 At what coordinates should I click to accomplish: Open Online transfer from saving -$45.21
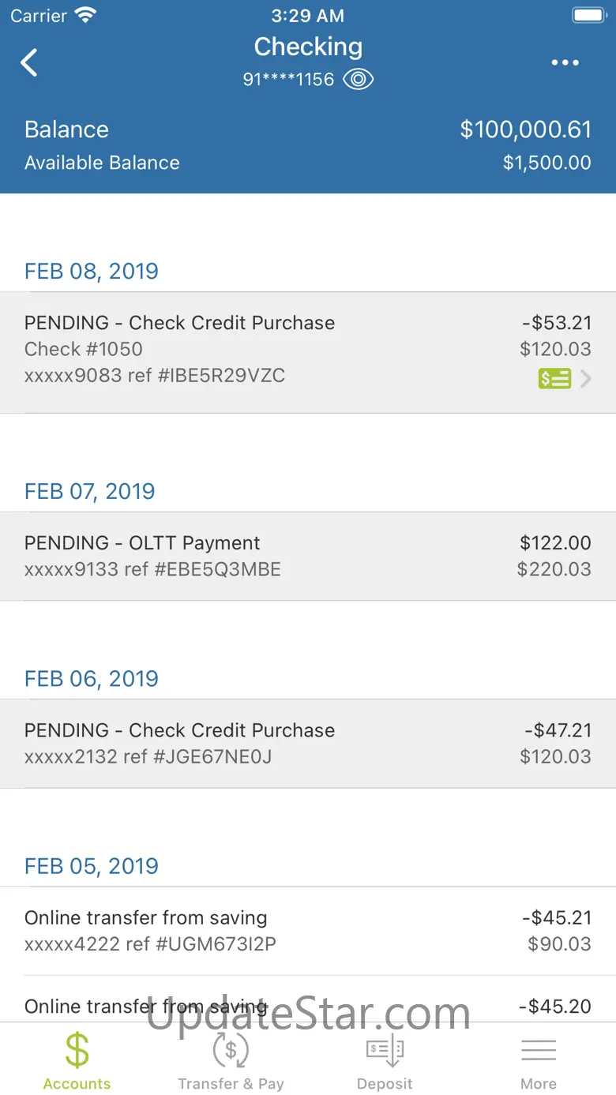click(308, 930)
